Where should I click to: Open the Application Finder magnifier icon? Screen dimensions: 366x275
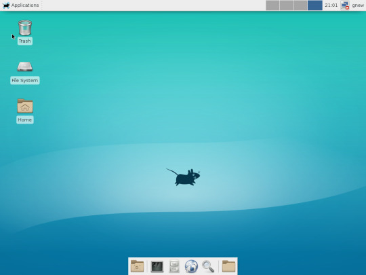[x=208, y=266]
